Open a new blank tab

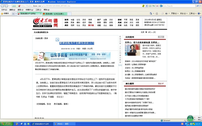(x=69, y=14)
